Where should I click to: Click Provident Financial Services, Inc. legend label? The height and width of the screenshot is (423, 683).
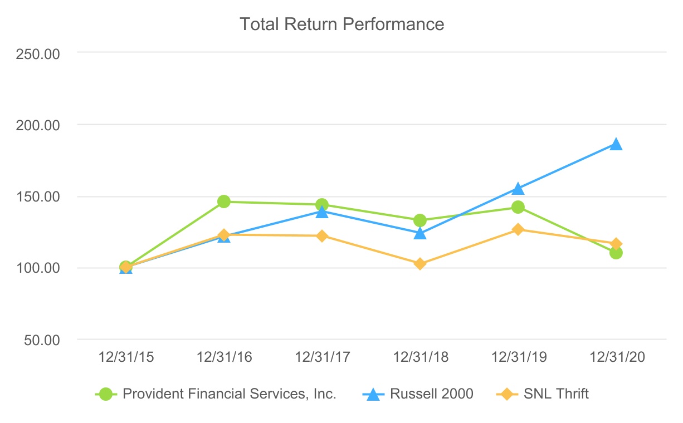point(230,394)
